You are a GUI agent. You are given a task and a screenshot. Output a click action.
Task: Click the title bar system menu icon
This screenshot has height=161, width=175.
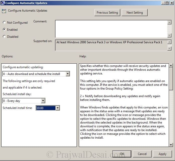[x=3, y=3]
